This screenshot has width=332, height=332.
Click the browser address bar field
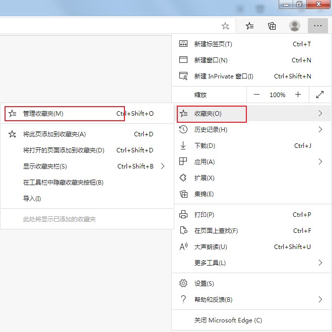click(117, 26)
